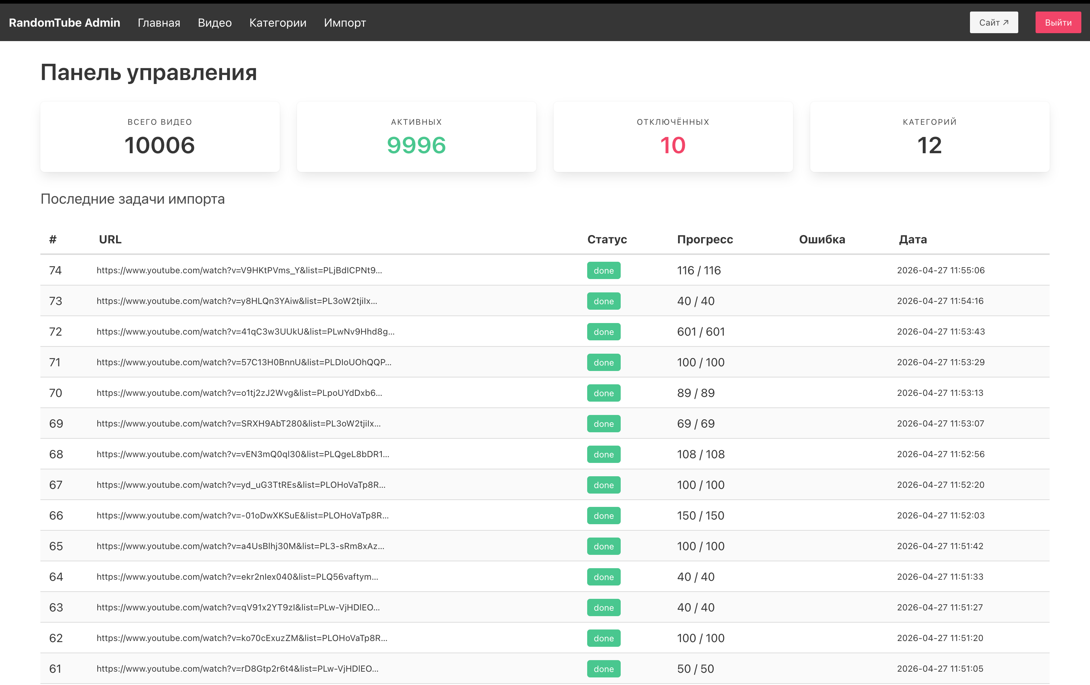Click the Категорий card showing 12
The height and width of the screenshot is (685, 1090).
(929, 137)
